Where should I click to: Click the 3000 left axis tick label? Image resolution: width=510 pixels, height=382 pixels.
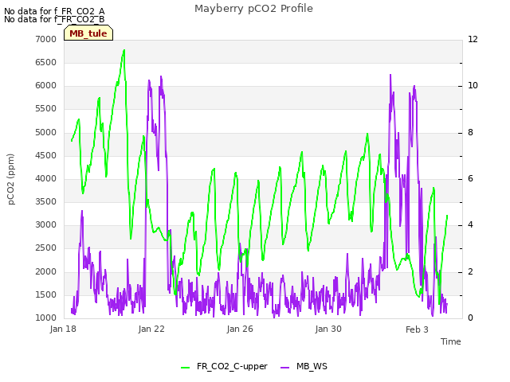[x=46, y=225]
